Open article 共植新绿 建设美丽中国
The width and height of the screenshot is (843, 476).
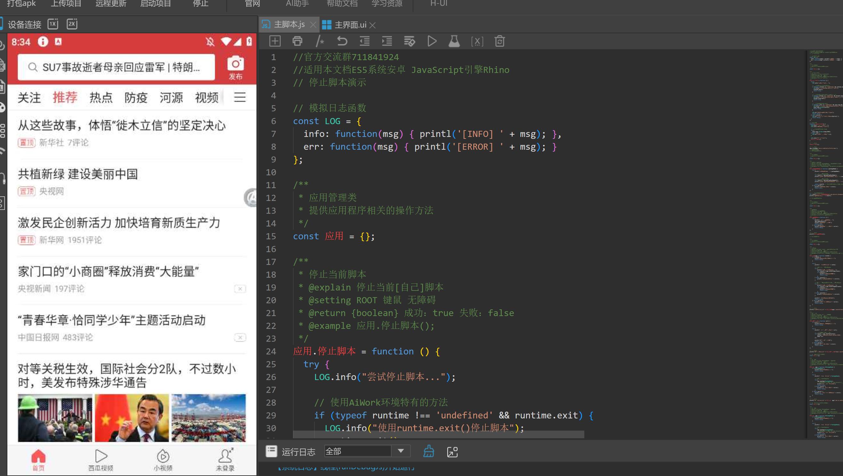[78, 174]
